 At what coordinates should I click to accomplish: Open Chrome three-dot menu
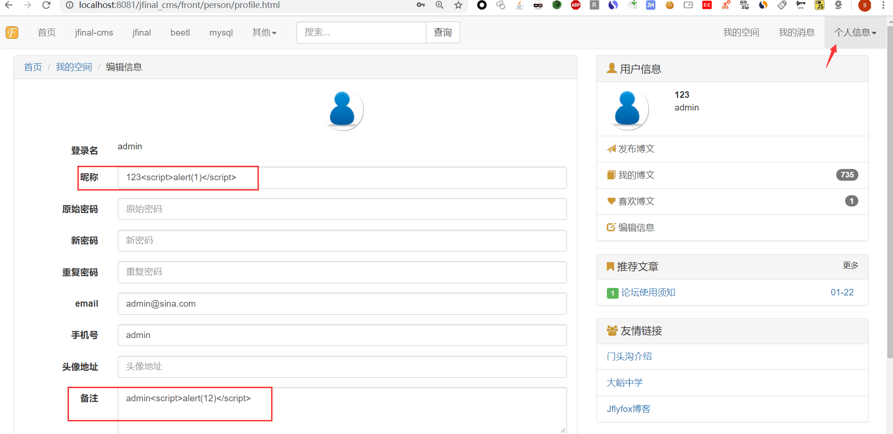[883, 5]
